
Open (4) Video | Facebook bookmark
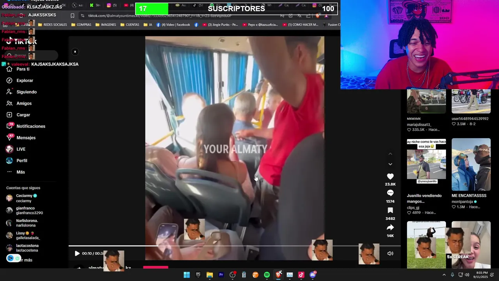tap(173, 25)
